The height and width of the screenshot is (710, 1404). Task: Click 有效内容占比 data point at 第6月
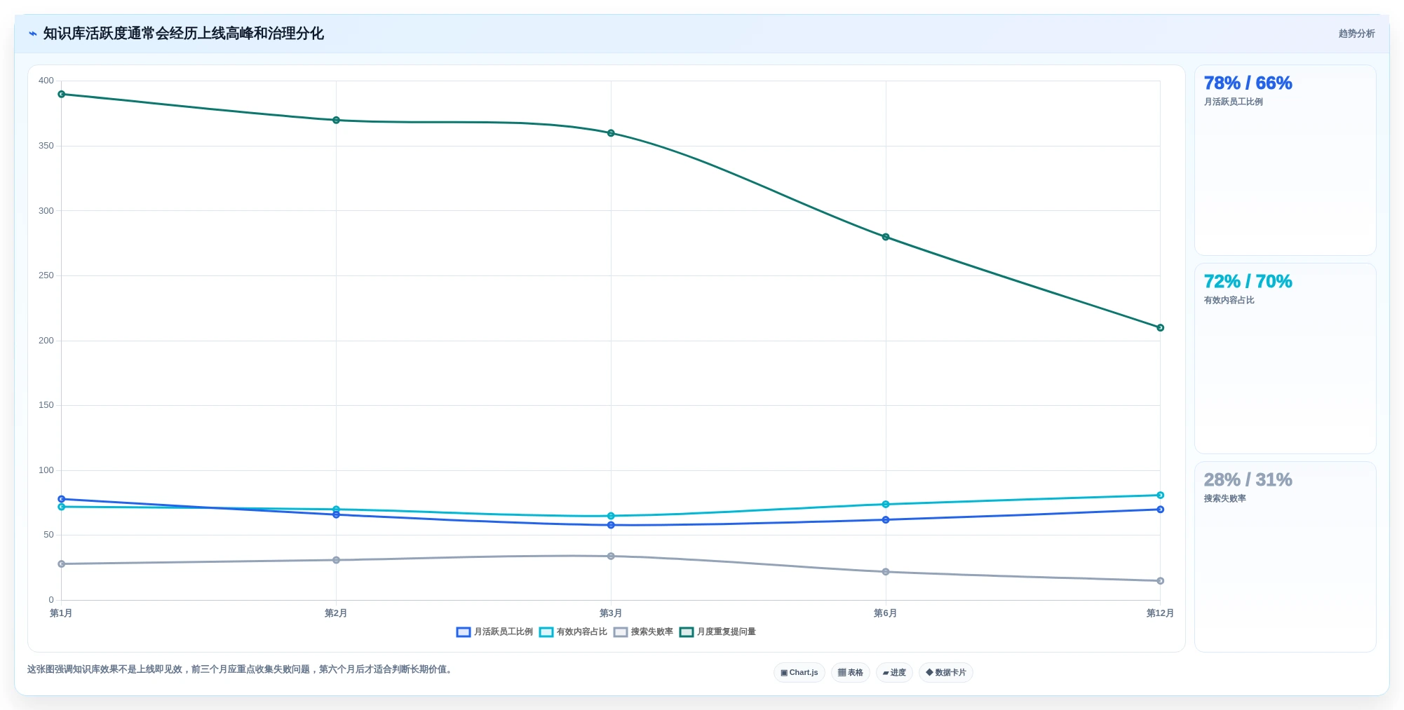[886, 505]
